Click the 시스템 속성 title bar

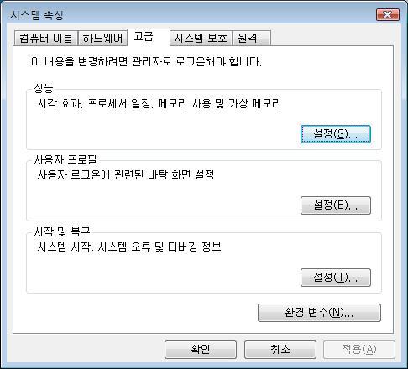pos(191,15)
